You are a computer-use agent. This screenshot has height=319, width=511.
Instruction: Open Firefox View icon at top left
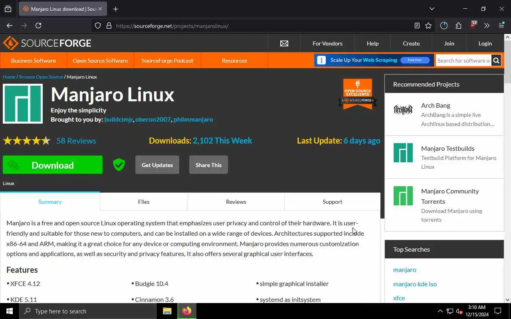point(8,9)
